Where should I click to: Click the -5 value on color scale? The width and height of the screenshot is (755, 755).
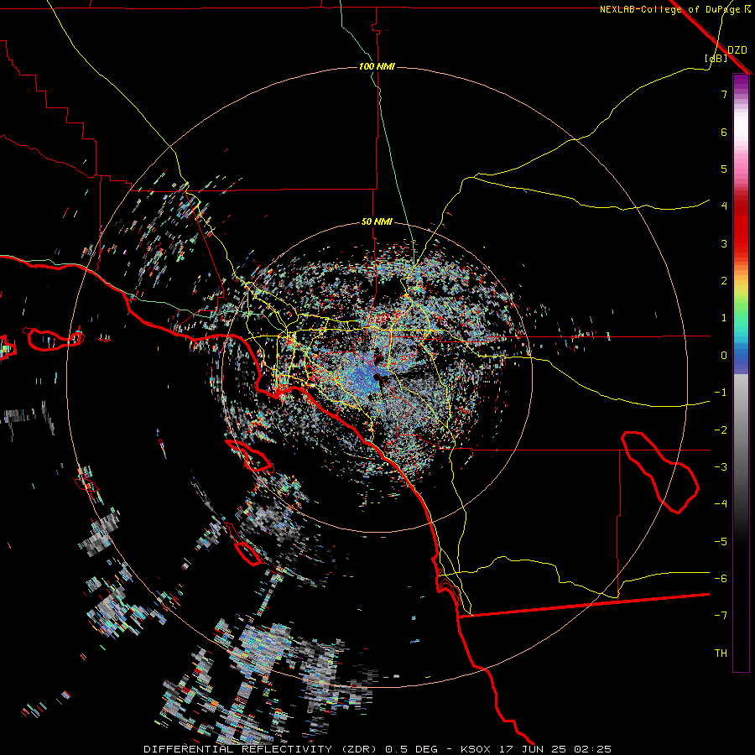(x=721, y=542)
